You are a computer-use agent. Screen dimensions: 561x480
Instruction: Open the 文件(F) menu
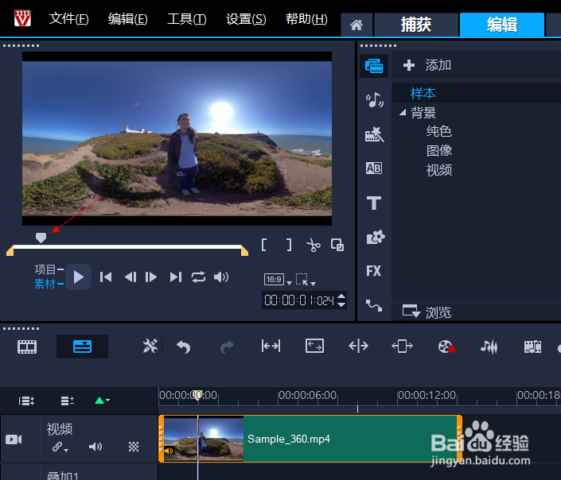click(68, 18)
